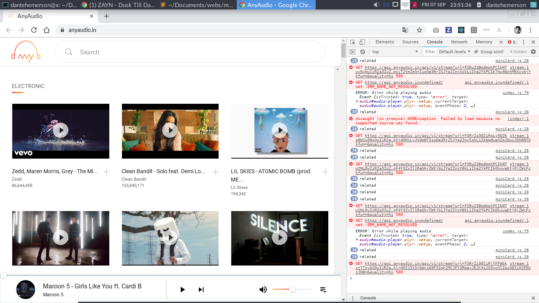Screen dimensions: 539x303
Task: Click the blue Z extension icon
Action: tap(449, 30)
